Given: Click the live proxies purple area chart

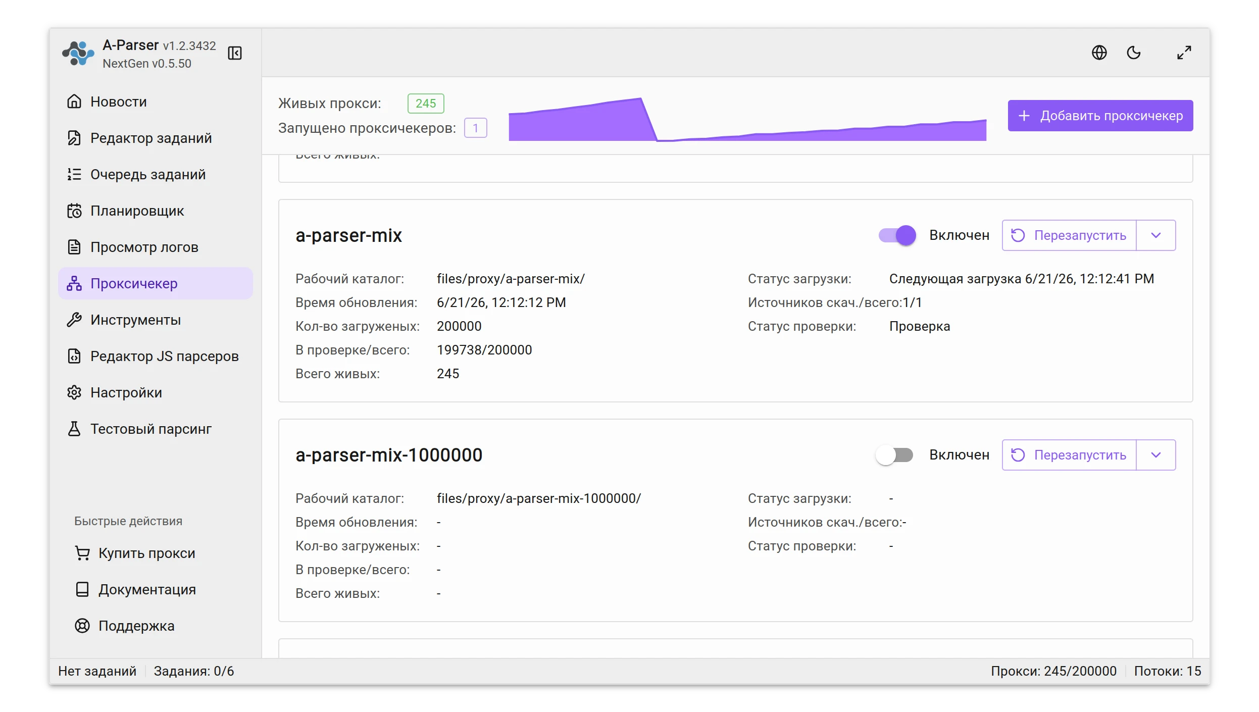Looking at the screenshot, I should pos(747,119).
